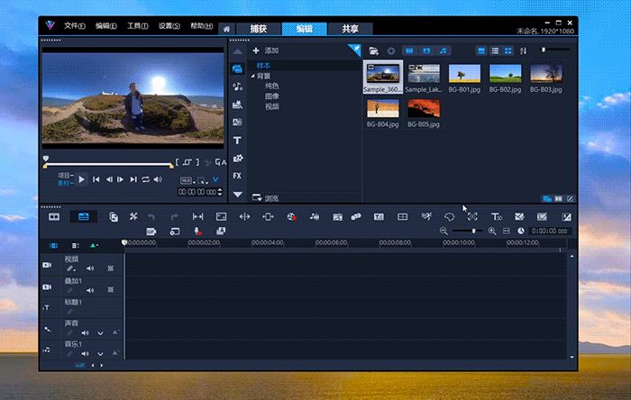Mute the 视频 track audio

(x=90, y=268)
